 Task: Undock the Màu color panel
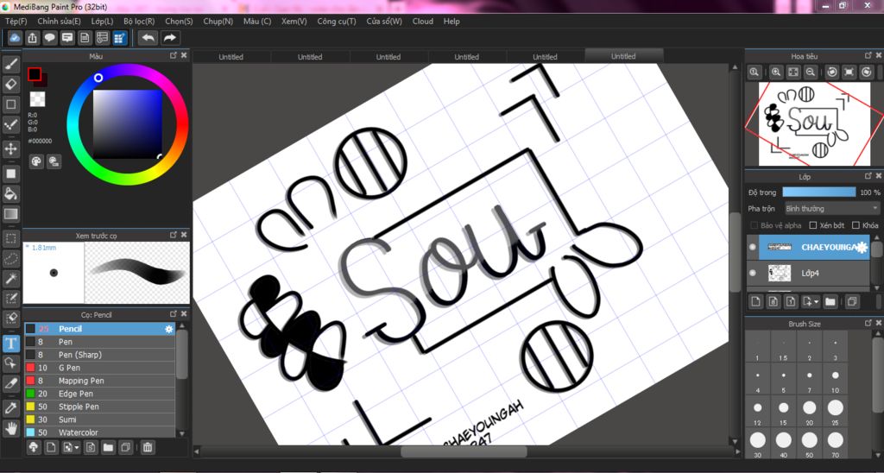(174, 55)
